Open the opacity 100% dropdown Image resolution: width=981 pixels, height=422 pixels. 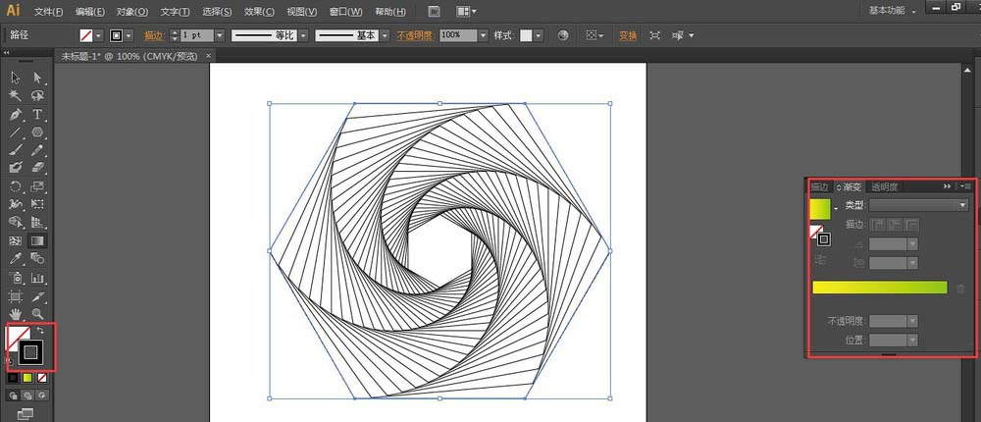pos(483,35)
